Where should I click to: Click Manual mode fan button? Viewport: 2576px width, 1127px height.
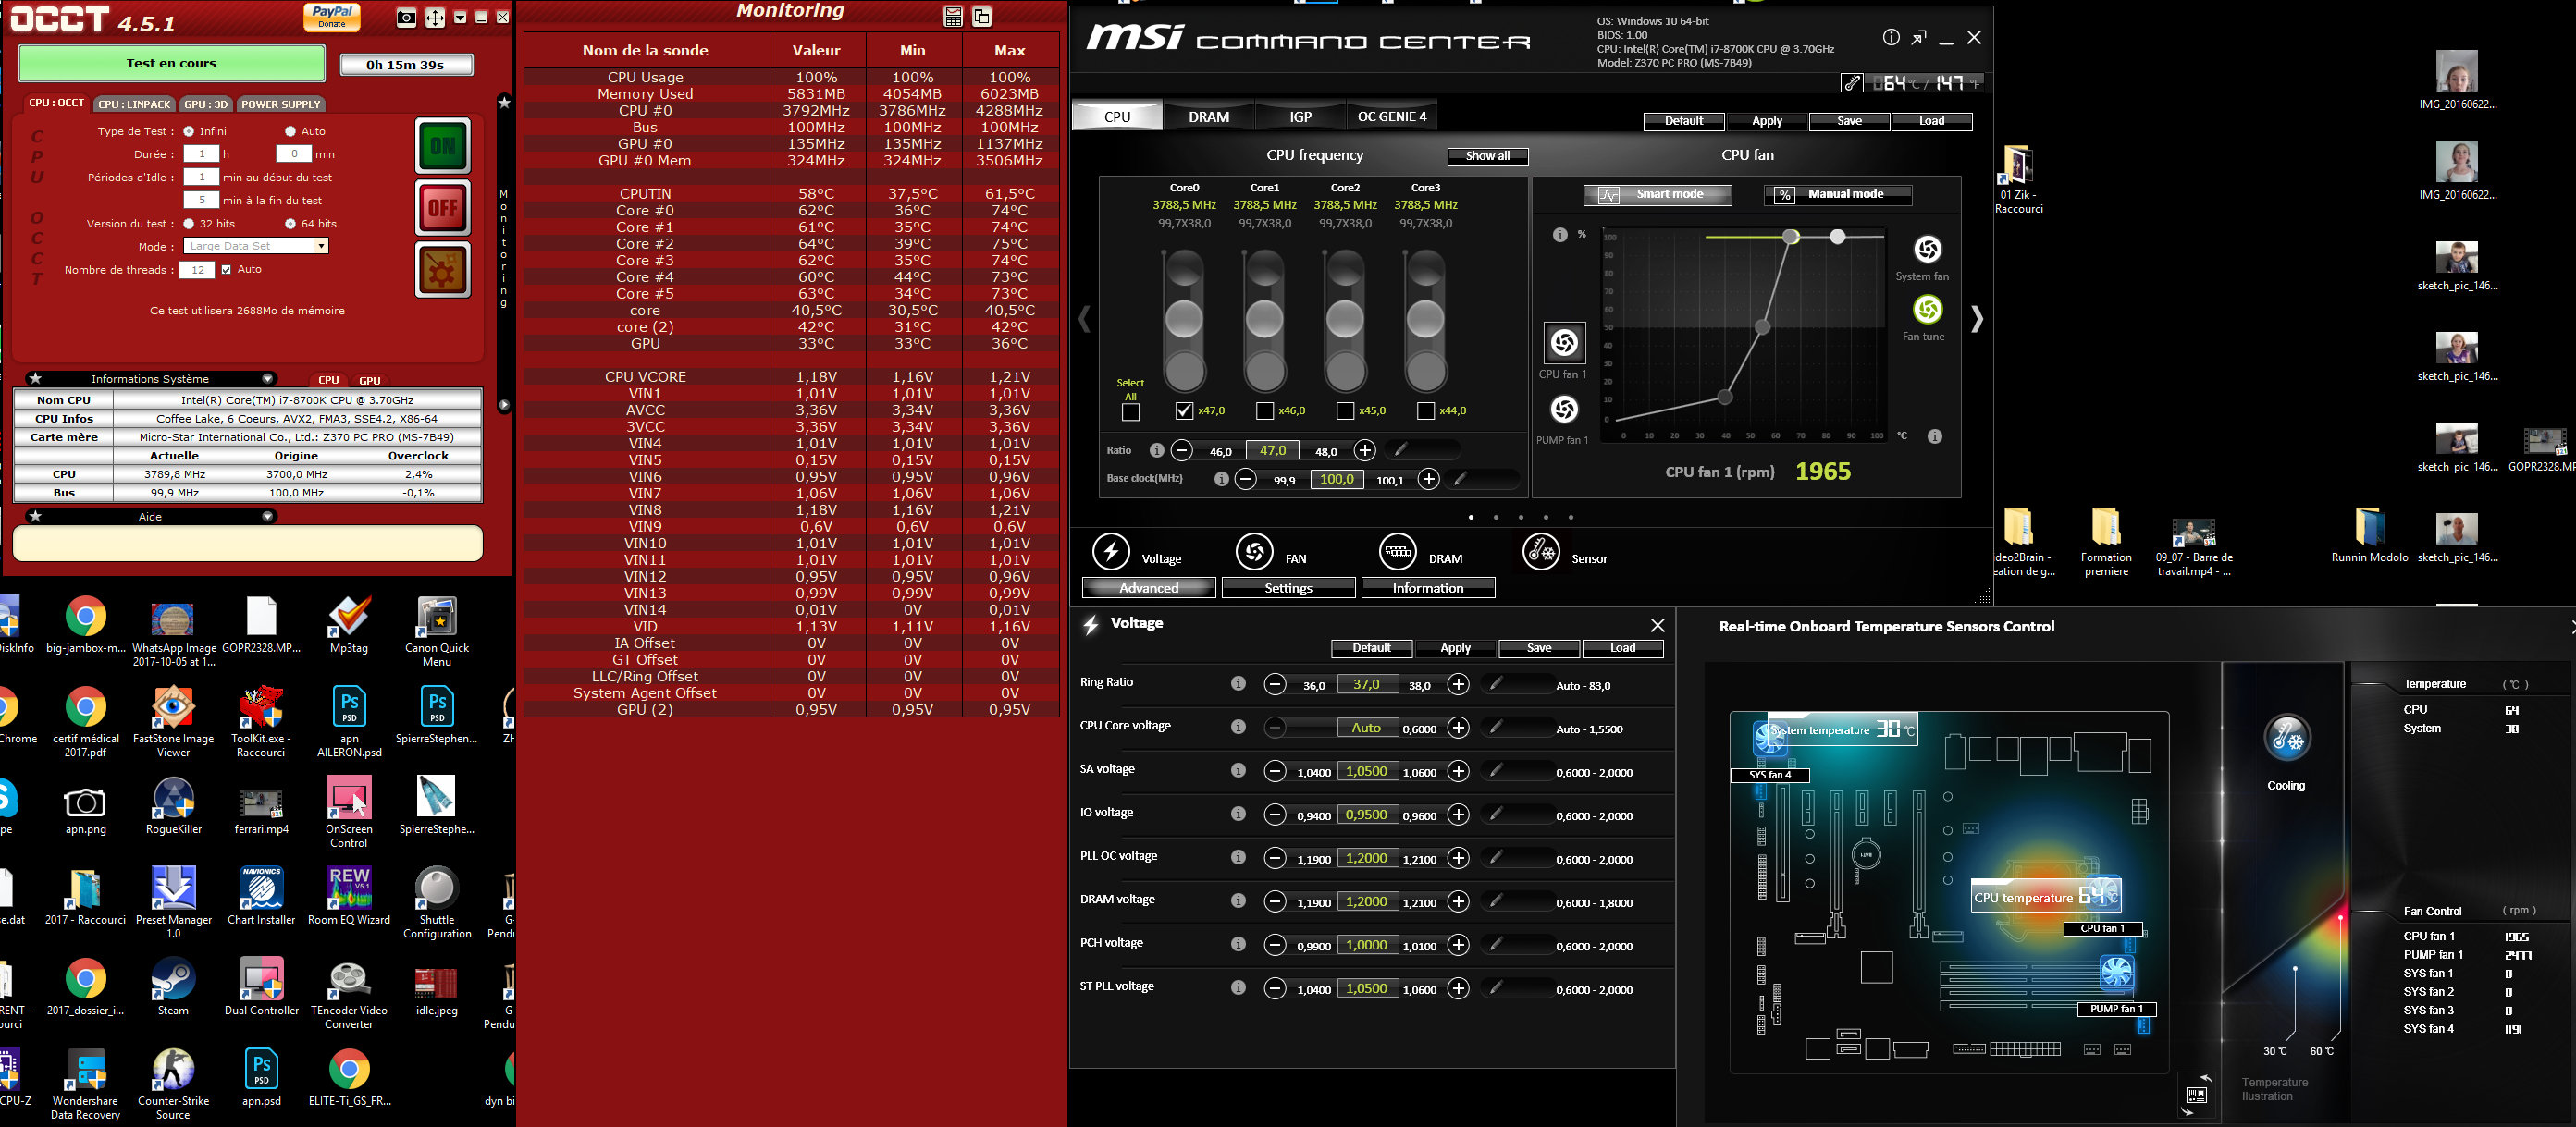(x=1837, y=195)
